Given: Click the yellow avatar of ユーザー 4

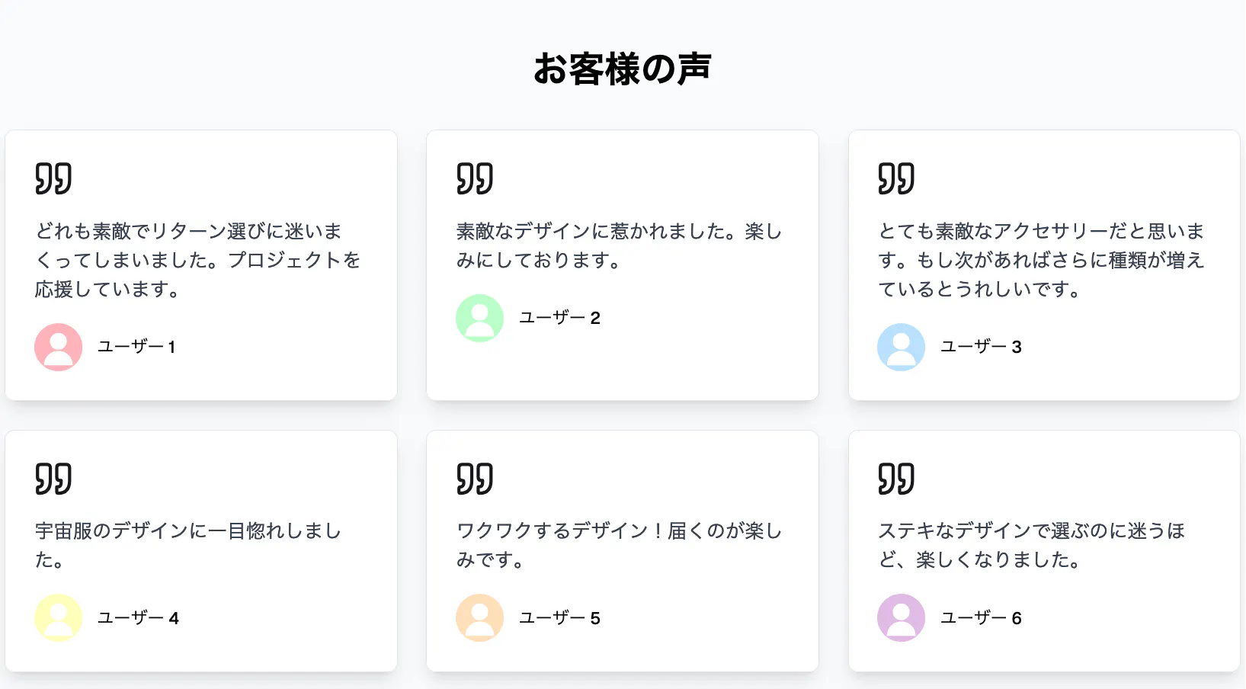Looking at the screenshot, I should (58, 617).
